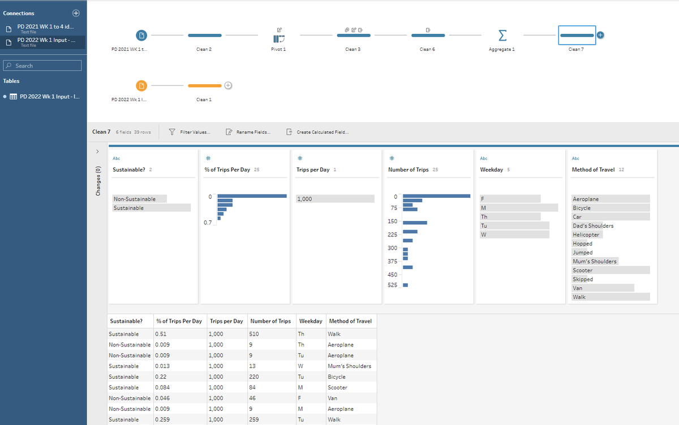Select the Aggregate 1 sigma step
The image size is (679, 425).
click(x=502, y=36)
